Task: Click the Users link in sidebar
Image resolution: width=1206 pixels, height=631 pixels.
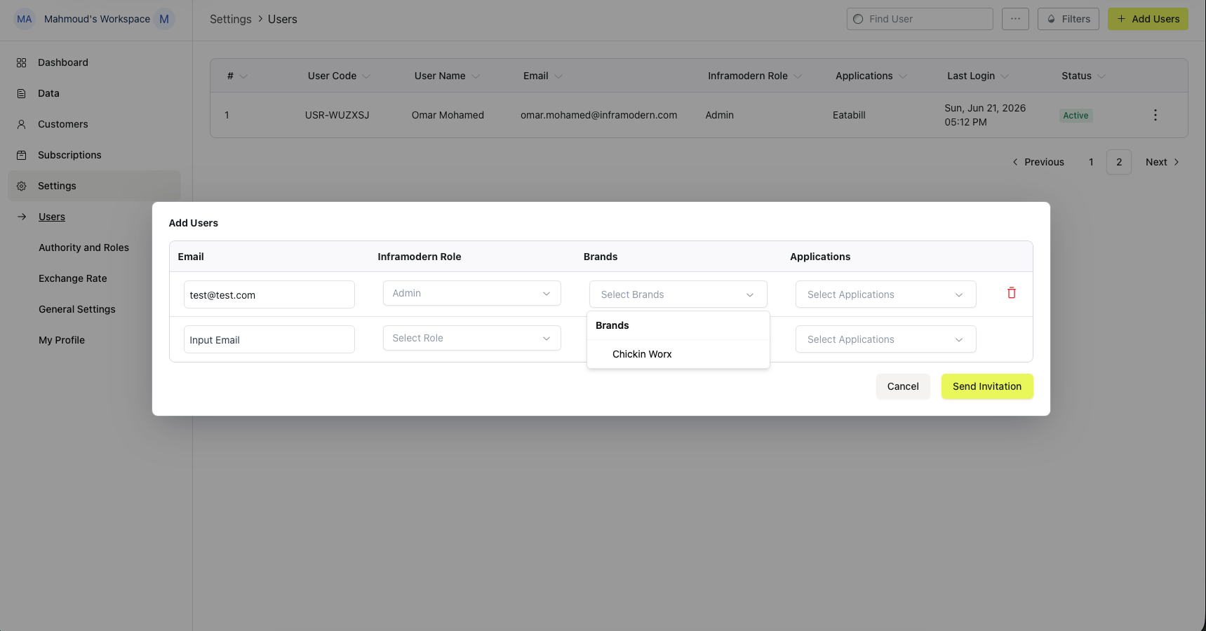Action: point(52,217)
